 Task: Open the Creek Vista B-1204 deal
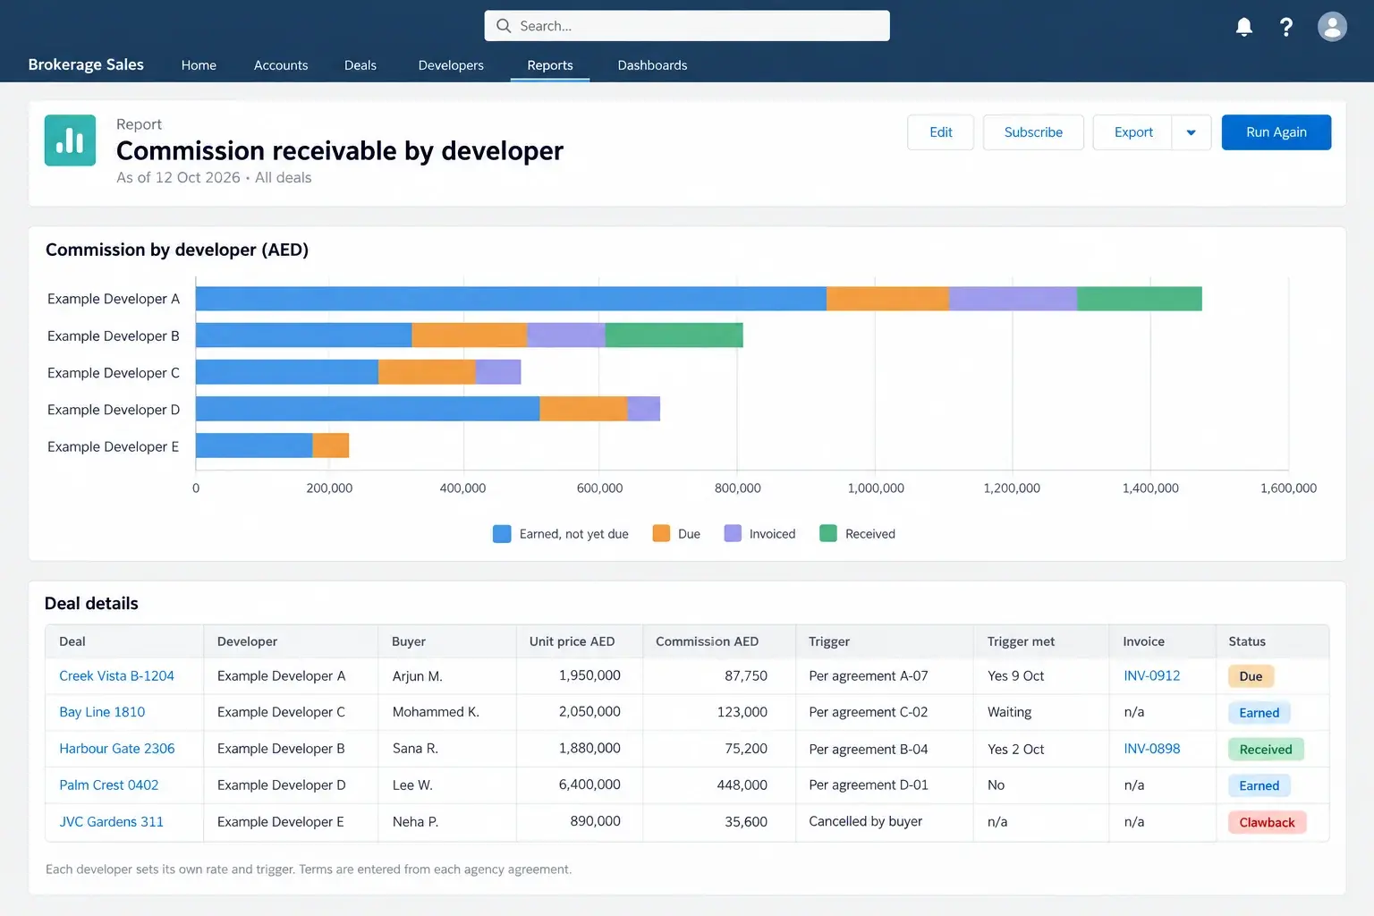pyautogui.click(x=116, y=676)
